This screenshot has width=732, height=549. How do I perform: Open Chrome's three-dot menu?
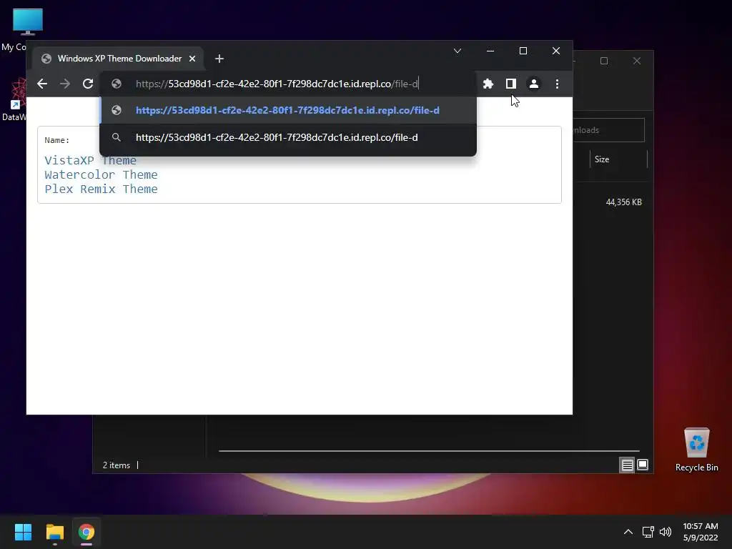(x=557, y=84)
